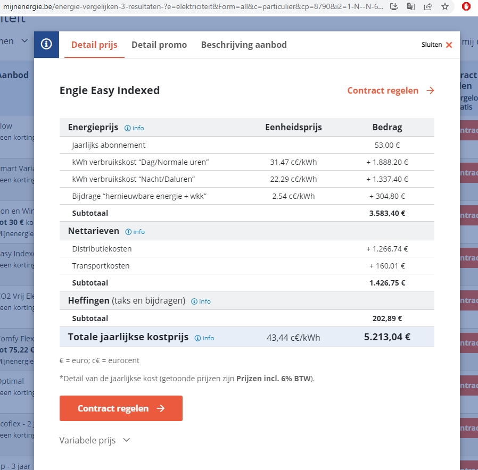Click the 31,47 c€/kWh unit price

pyautogui.click(x=293, y=162)
